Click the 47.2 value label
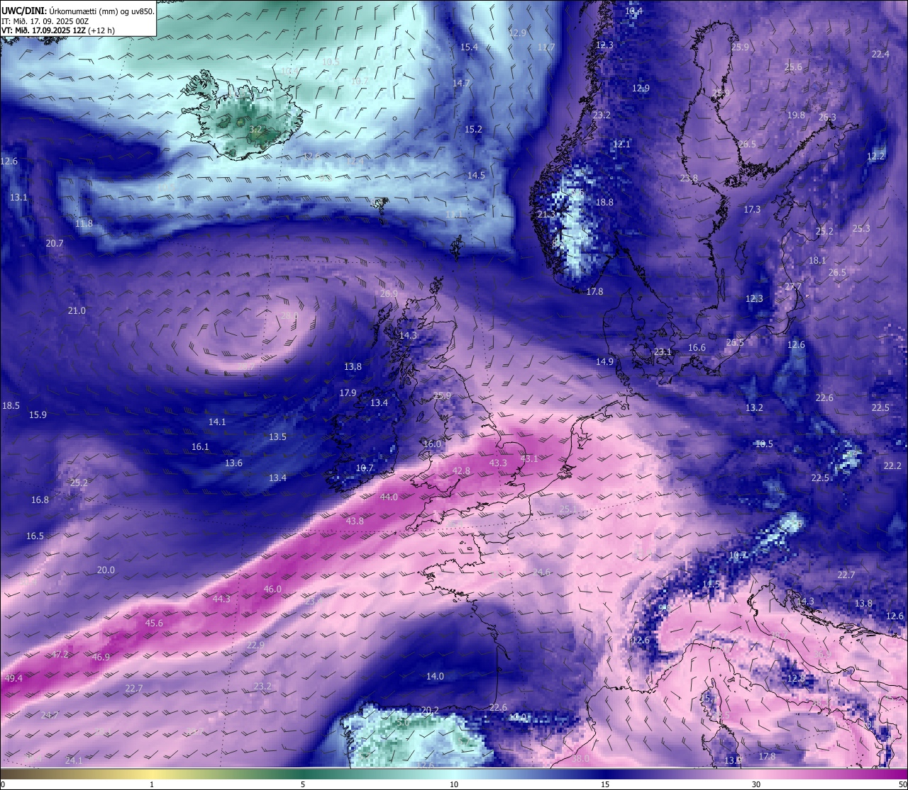The height and width of the screenshot is (790, 908). (x=60, y=654)
